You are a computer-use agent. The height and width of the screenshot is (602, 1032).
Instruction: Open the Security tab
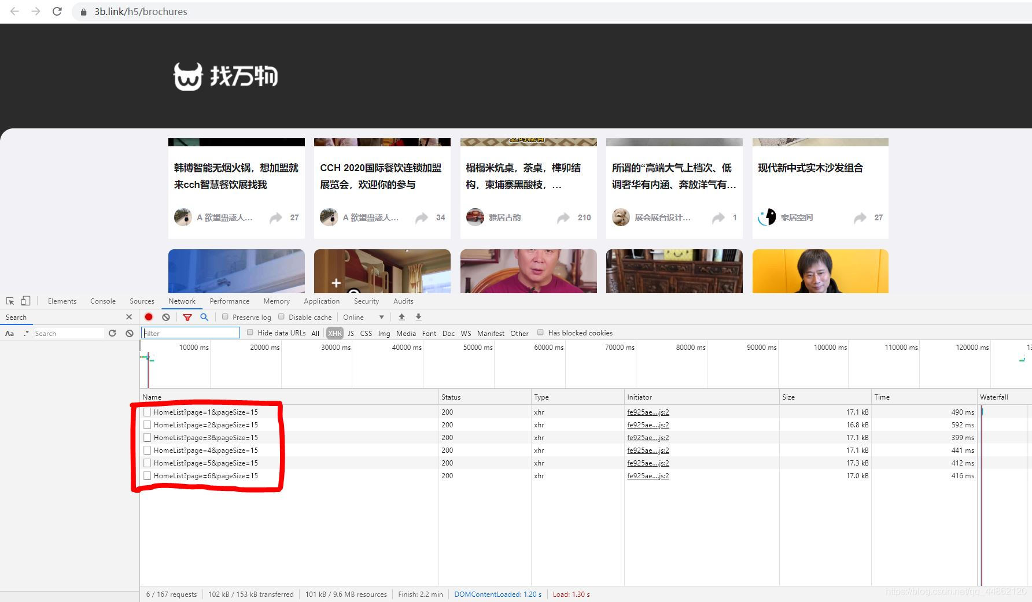pyautogui.click(x=366, y=301)
